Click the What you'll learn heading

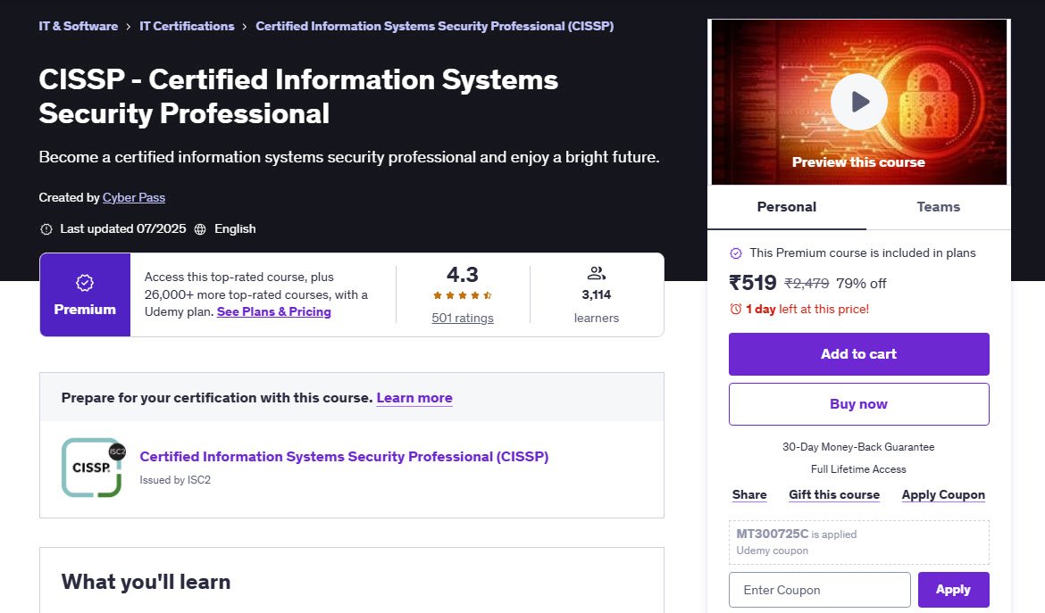pos(146,582)
